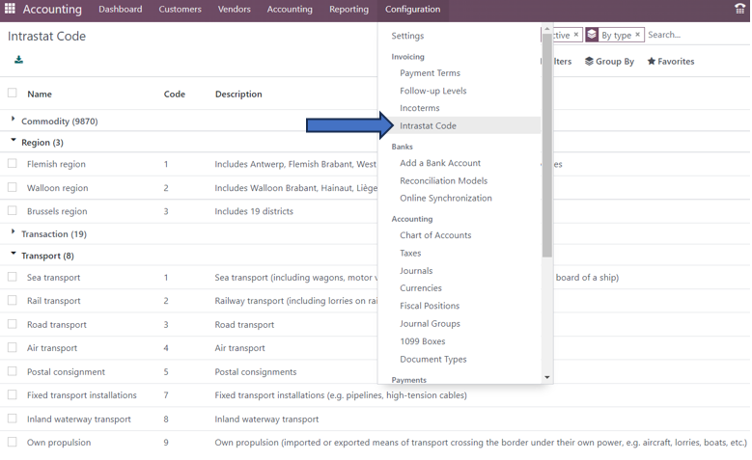The image size is (752, 460).
Task: Click the Payment Terms menu link
Action: click(430, 73)
